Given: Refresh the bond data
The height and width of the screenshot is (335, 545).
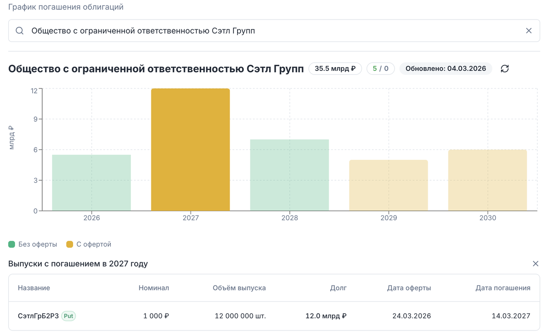Looking at the screenshot, I should point(505,69).
